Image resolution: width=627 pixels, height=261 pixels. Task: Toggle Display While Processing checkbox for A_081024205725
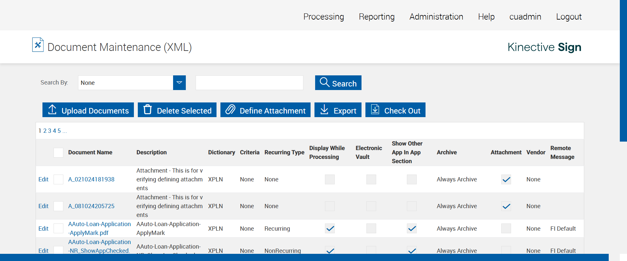330,206
